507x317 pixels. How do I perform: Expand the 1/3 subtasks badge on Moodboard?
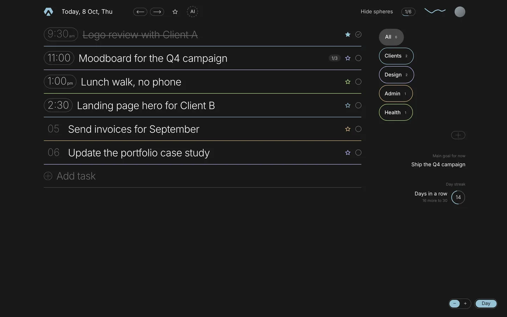pyautogui.click(x=334, y=58)
